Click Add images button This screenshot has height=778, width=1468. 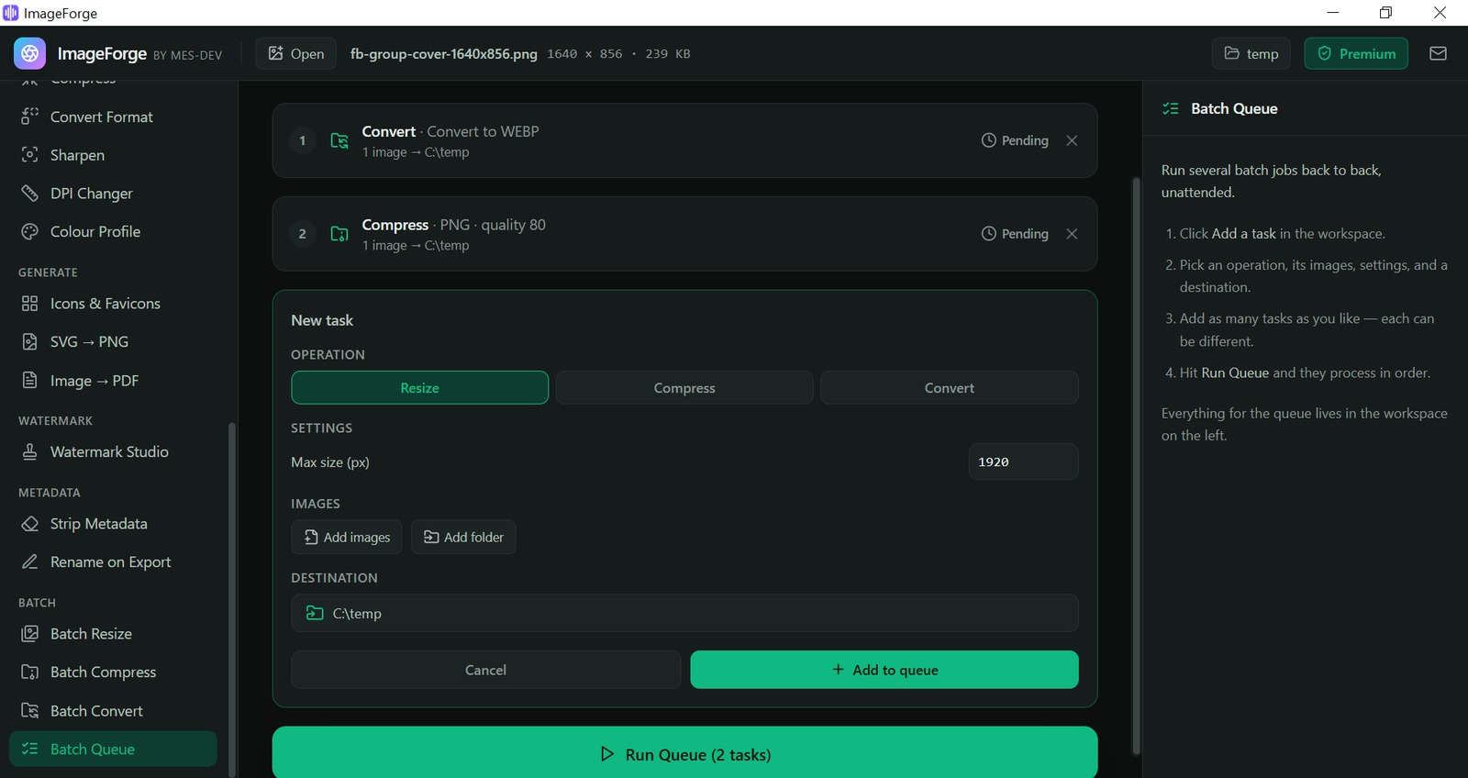(347, 537)
